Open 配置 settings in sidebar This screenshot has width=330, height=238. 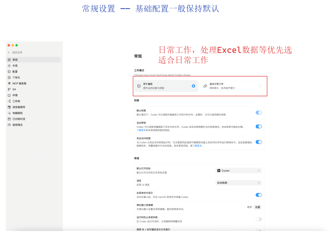pyautogui.click(x=34, y=72)
